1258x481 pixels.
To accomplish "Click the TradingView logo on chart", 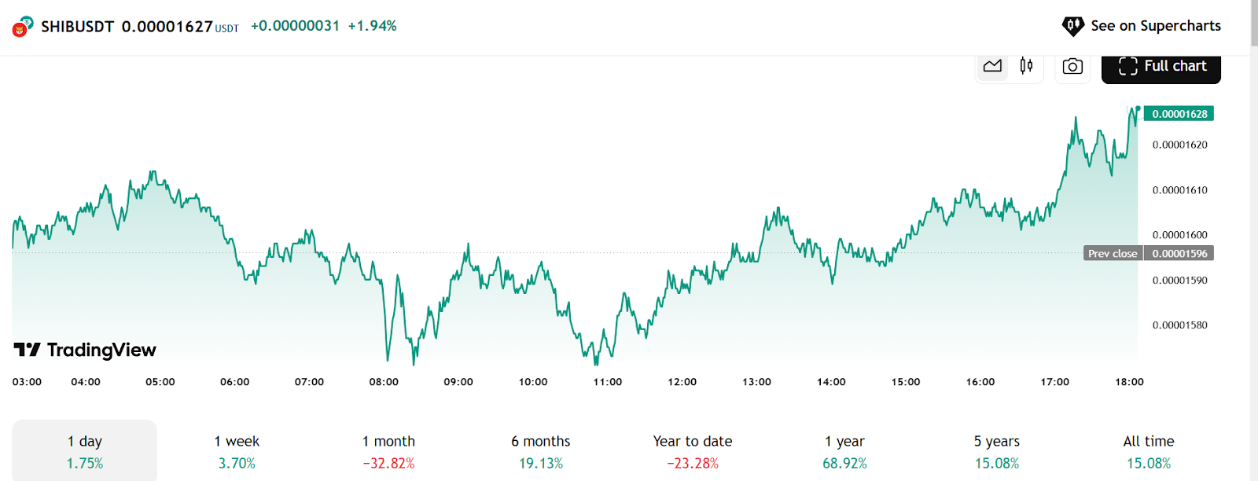I will pyautogui.click(x=85, y=350).
